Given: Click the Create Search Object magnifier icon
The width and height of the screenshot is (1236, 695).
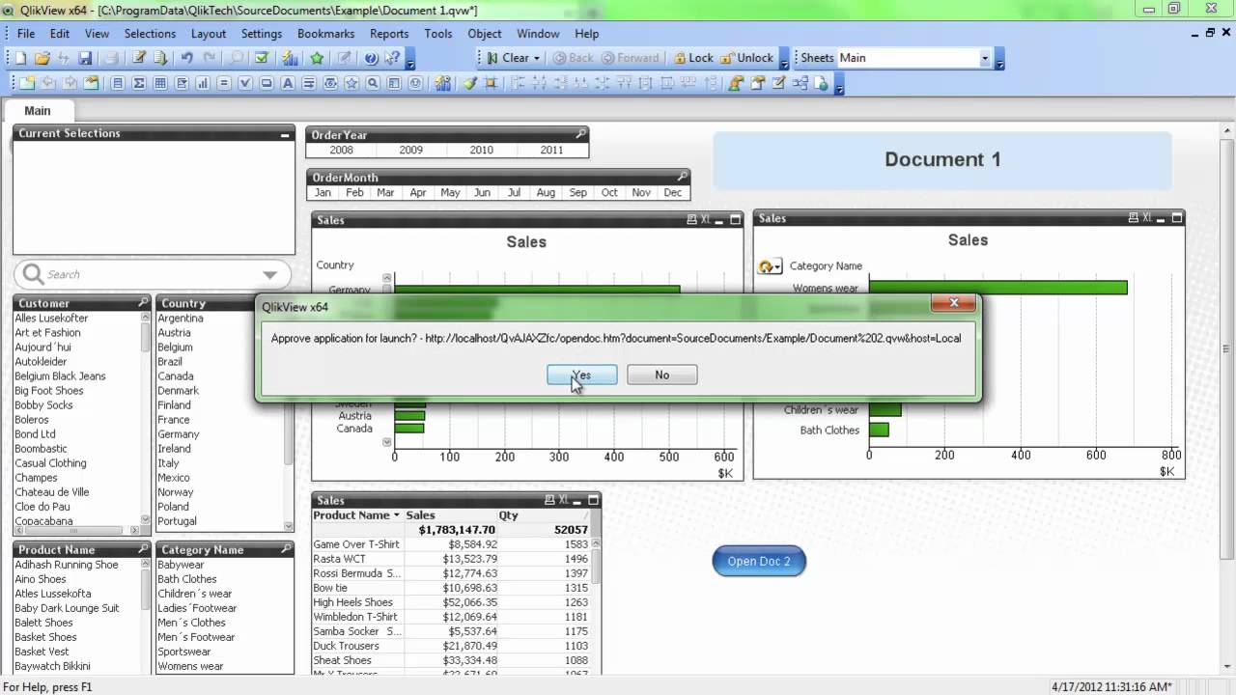Looking at the screenshot, I should [x=373, y=83].
